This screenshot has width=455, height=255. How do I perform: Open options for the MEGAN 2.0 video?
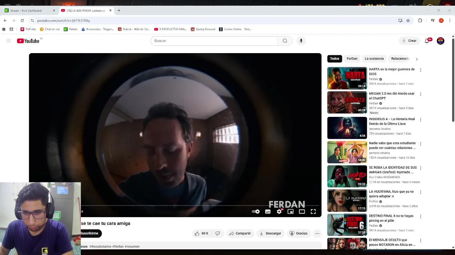(421, 94)
